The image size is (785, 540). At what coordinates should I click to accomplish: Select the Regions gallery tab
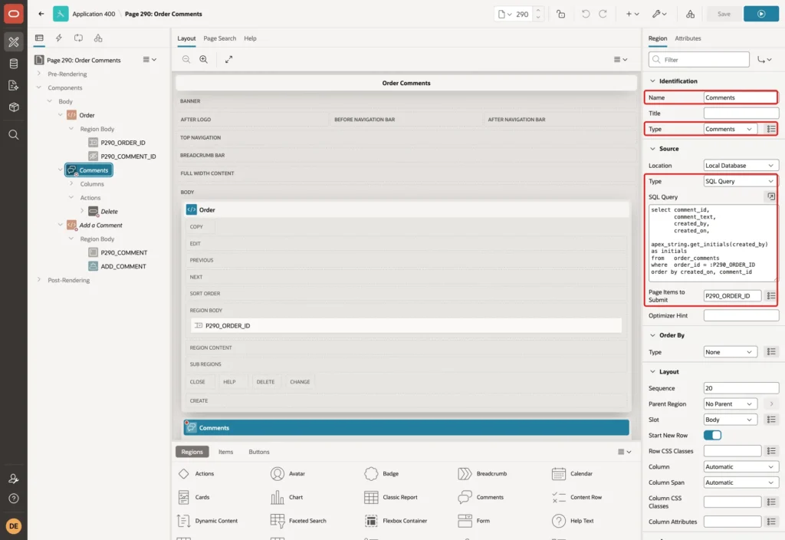coord(192,452)
